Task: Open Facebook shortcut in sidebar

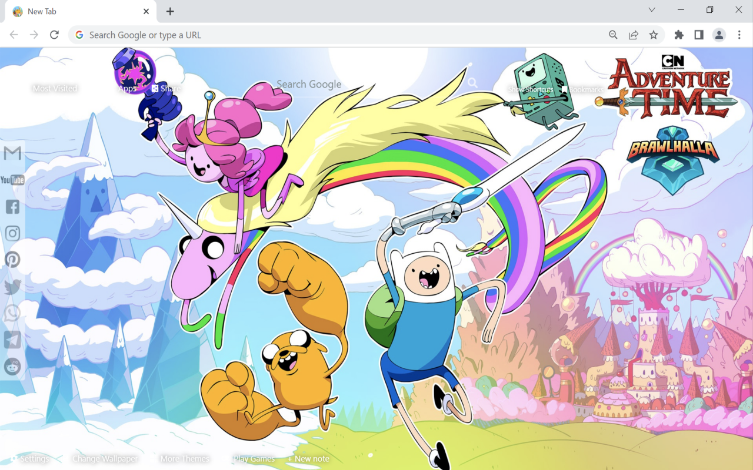Action: 12,206
